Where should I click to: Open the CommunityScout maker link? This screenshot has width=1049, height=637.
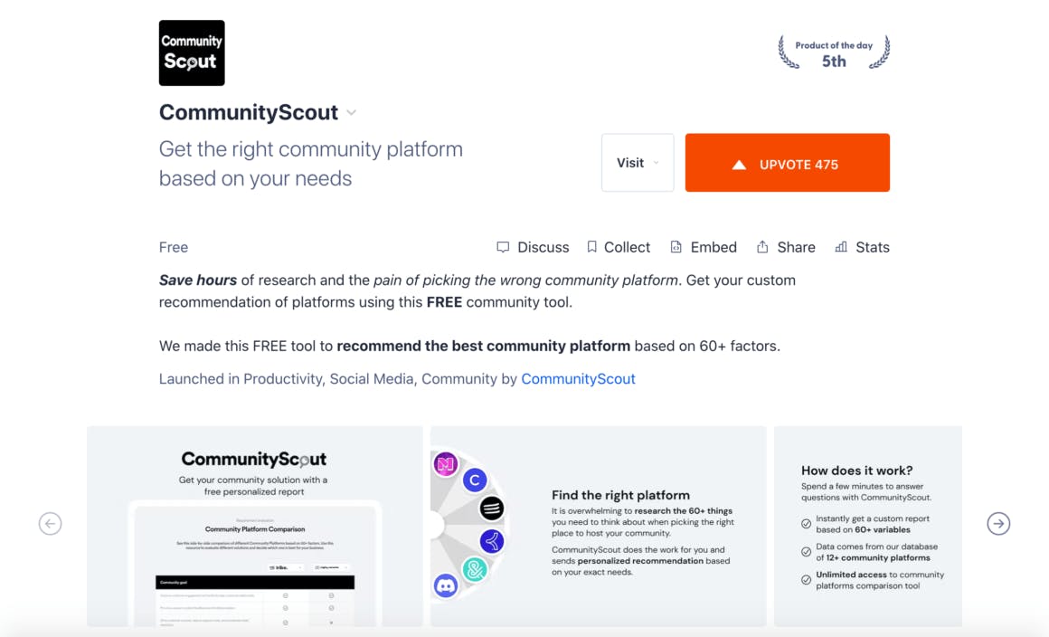(578, 379)
